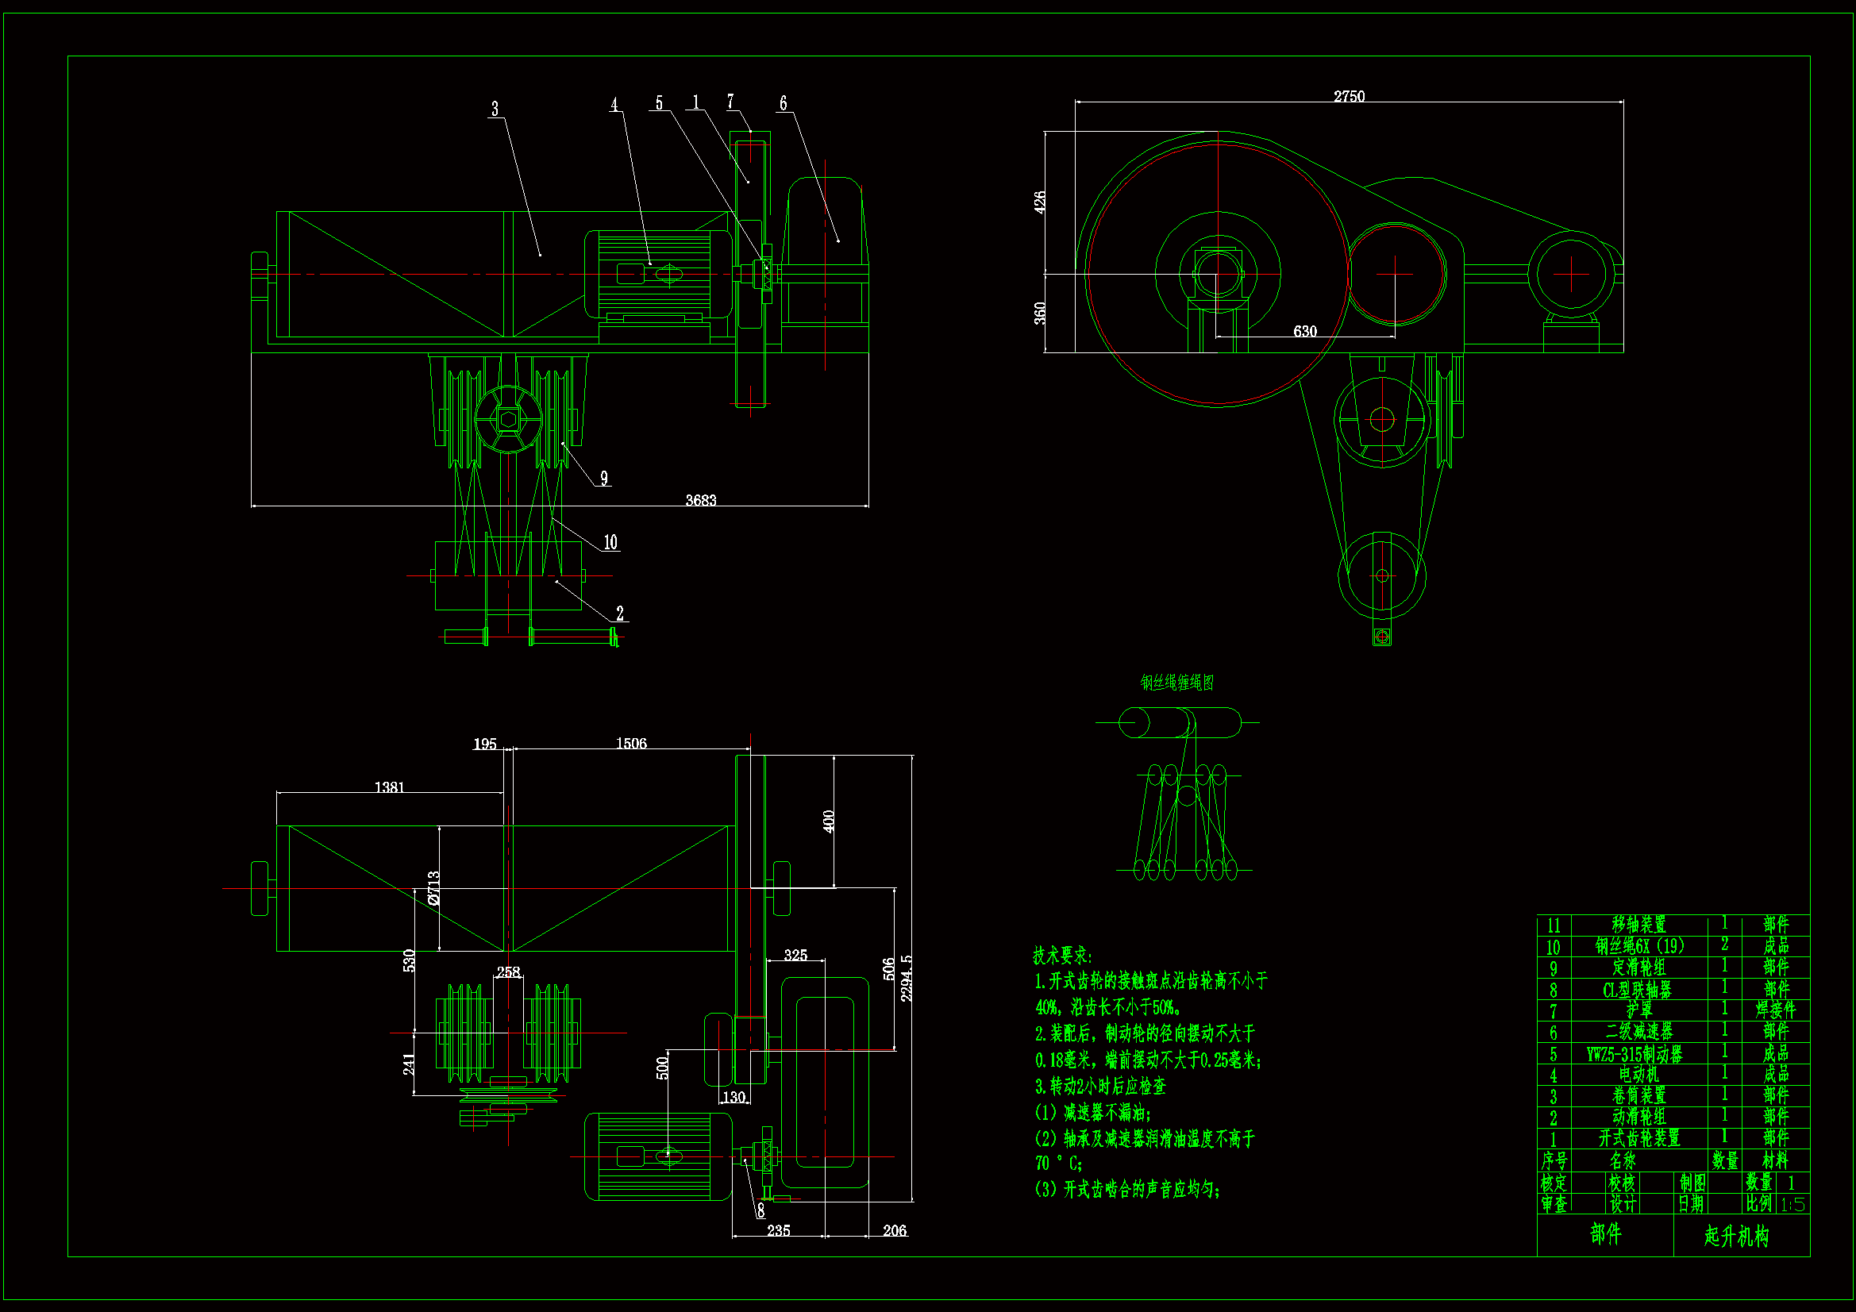Click the 焊接件 material cell
This screenshot has width=1856, height=1312.
pos(1775,1010)
